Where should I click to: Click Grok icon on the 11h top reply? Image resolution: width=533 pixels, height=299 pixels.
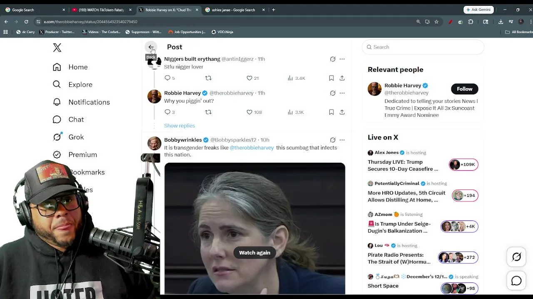(x=333, y=59)
